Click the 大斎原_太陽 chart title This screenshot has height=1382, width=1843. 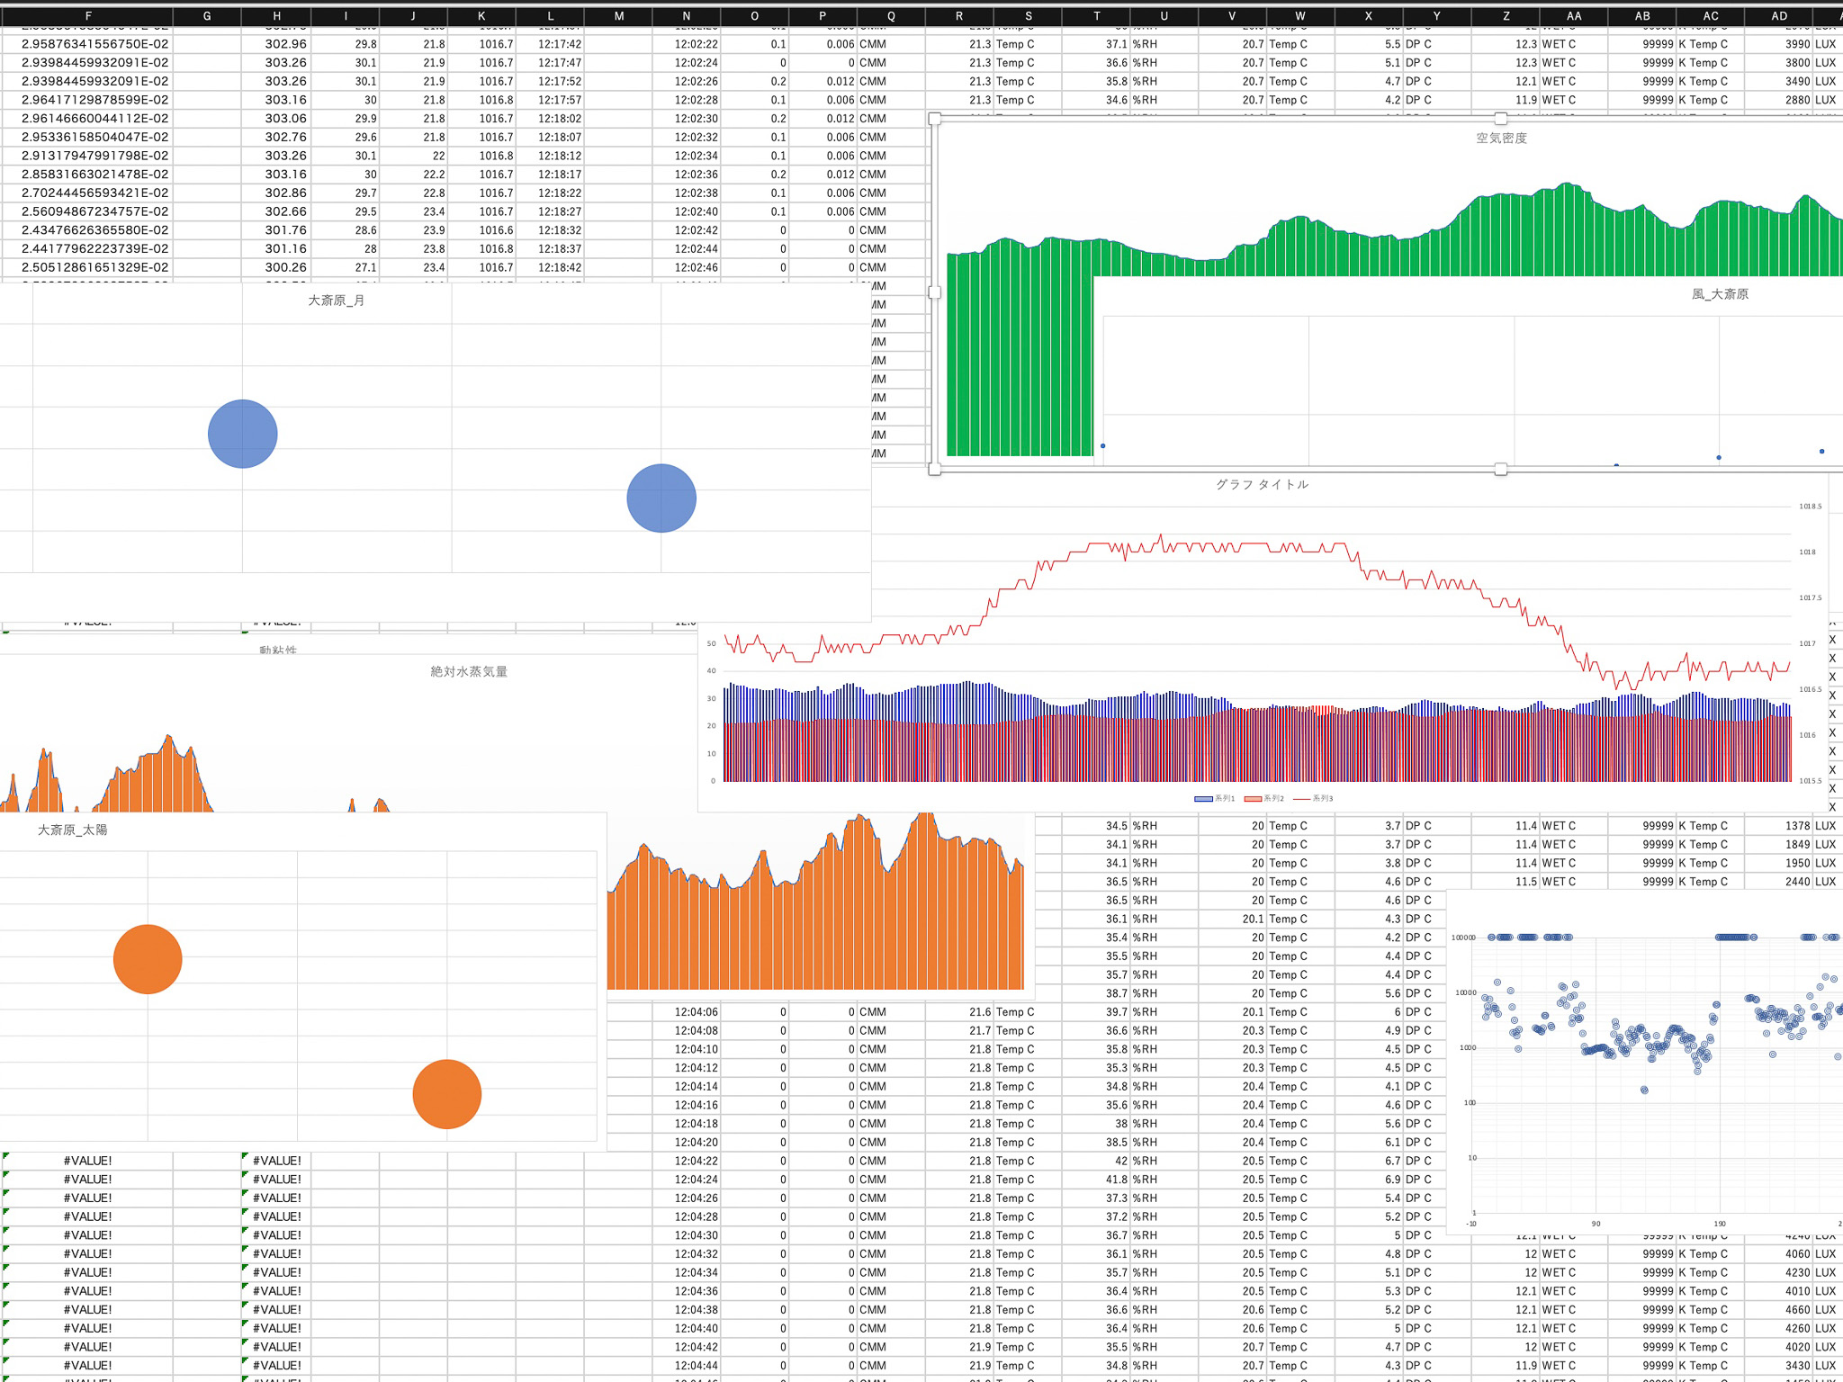pos(72,830)
